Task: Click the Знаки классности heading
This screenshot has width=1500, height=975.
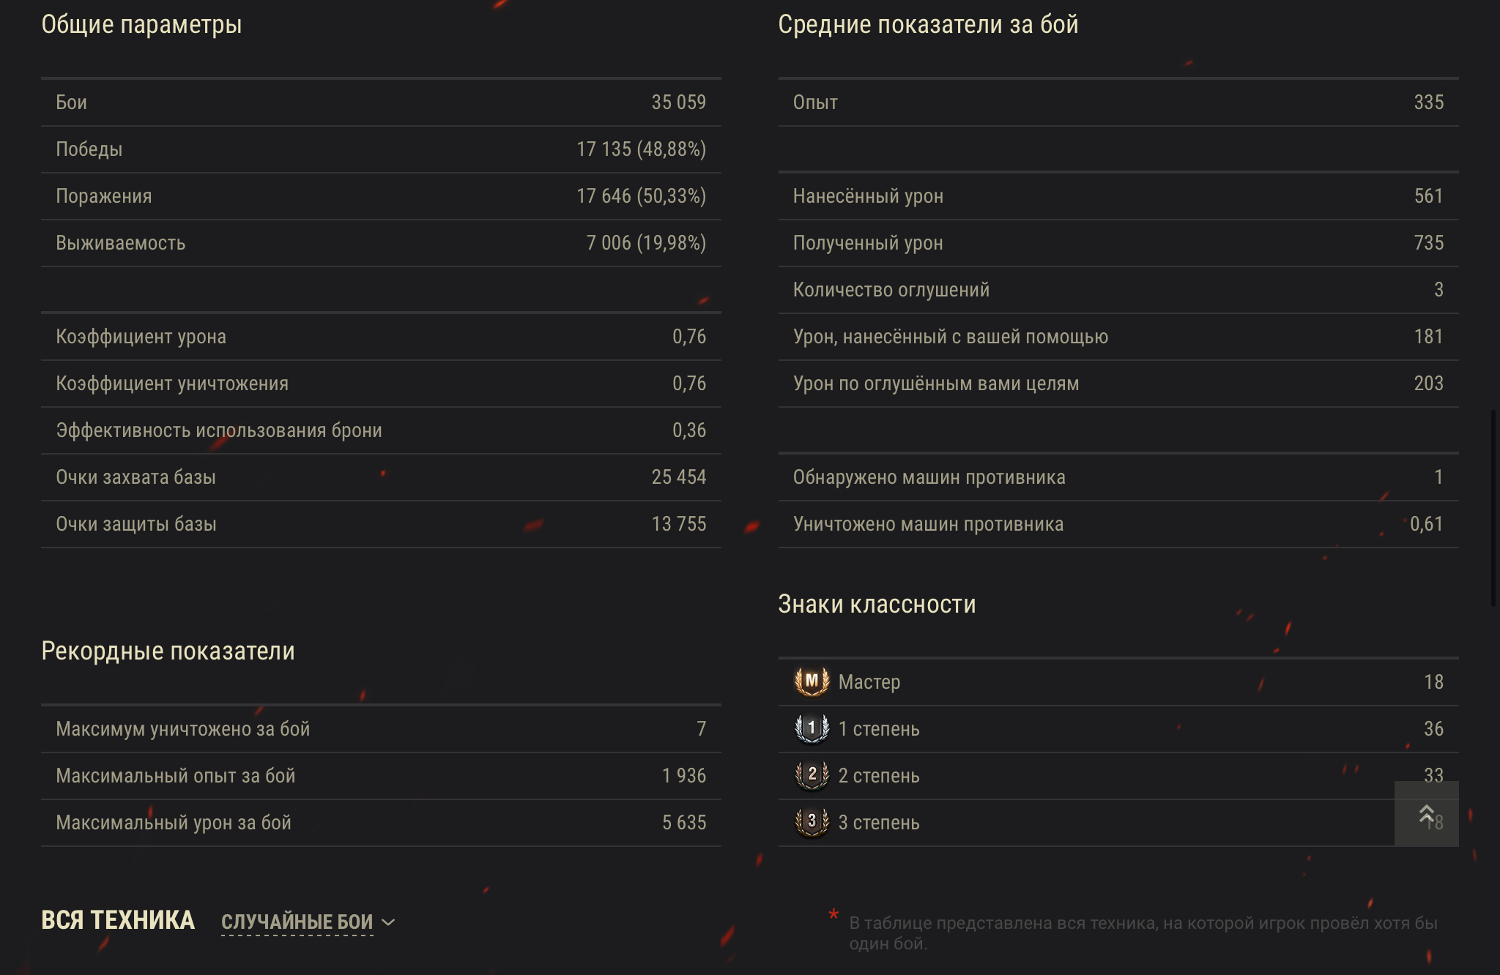Action: (x=877, y=605)
